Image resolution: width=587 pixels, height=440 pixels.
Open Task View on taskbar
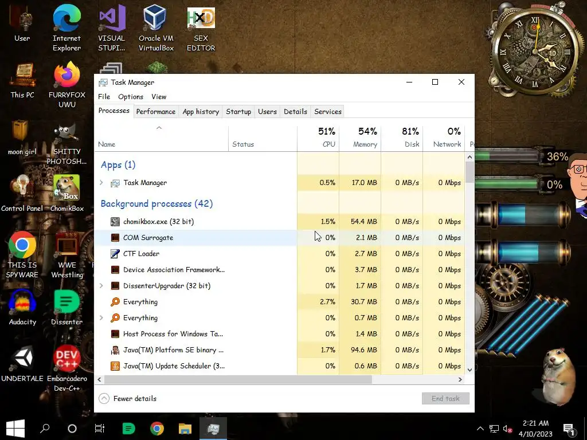point(100,429)
